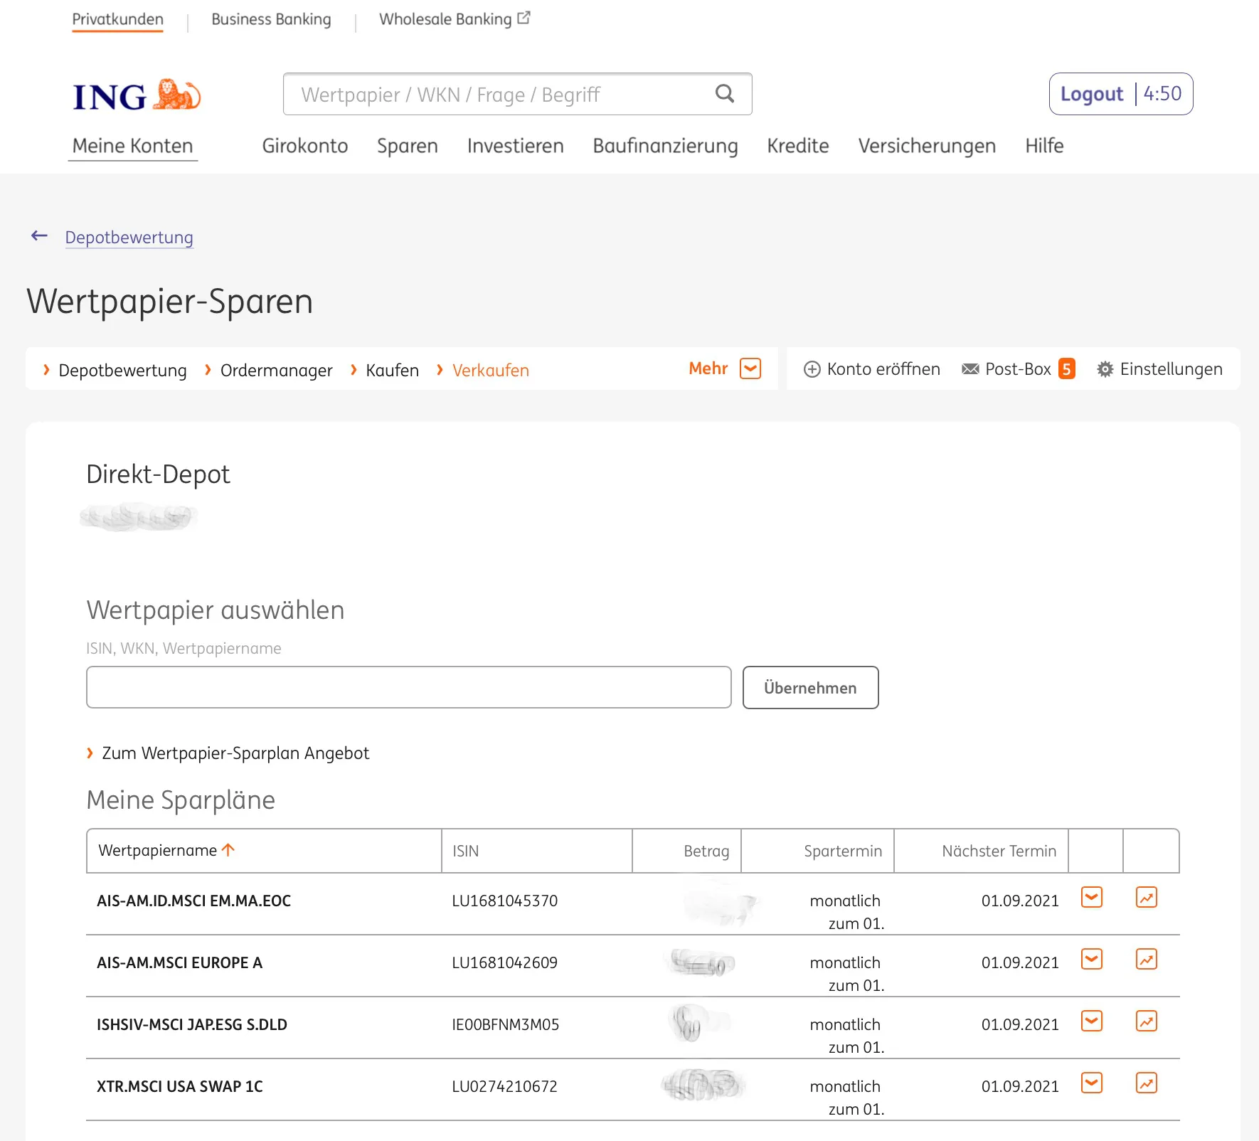Click the Post-Box envelope icon
The width and height of the screenshot is (1259, 1141).
pos(970,369)
